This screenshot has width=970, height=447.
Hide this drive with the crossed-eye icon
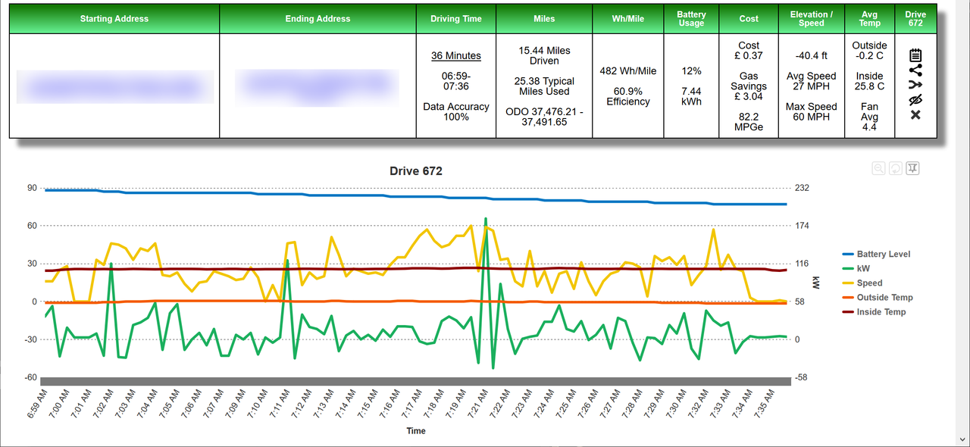point(915,100)
